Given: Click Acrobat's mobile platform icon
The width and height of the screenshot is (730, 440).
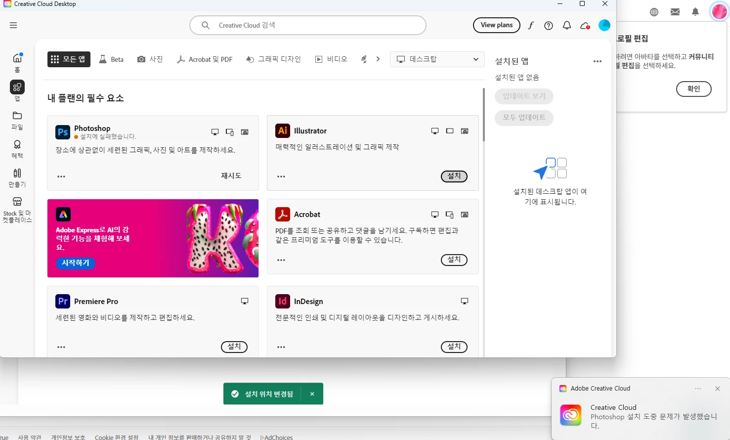Looking at the screenshot, I should pos(450,215).
